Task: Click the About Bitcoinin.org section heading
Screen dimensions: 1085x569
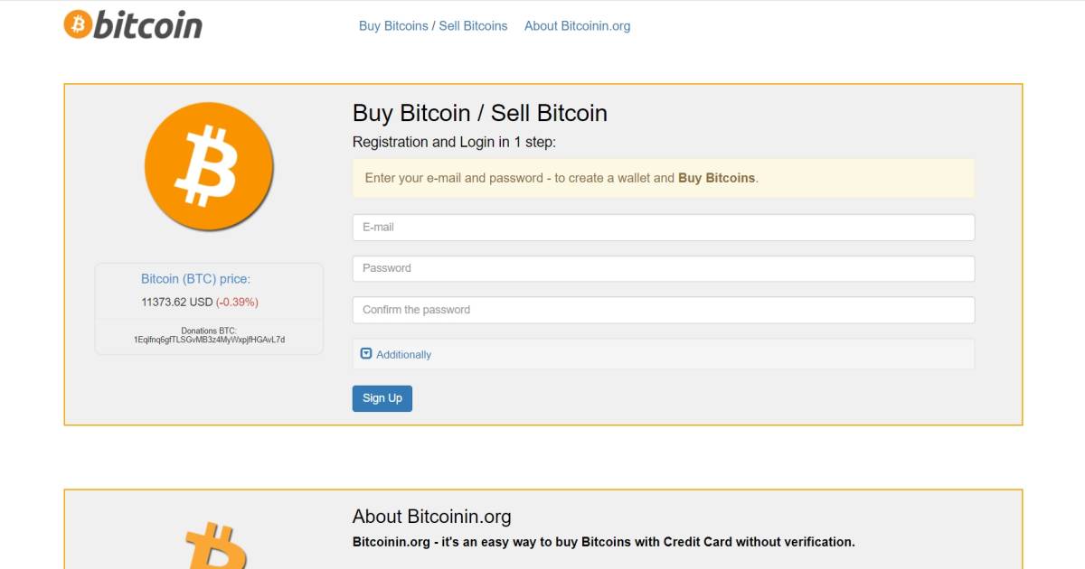Action: tap(431, 517)
